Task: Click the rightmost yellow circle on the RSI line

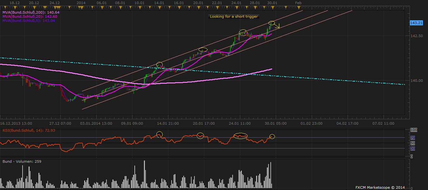Action: pos(272,137)
